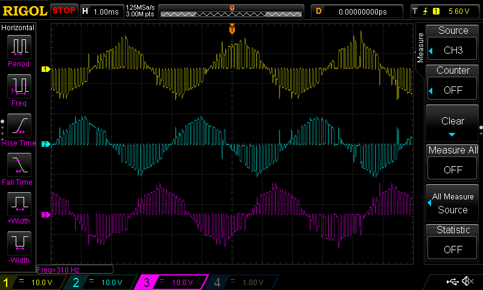Click the red STOP run status
Screen dimensions: 483x290
click(64, 10)
